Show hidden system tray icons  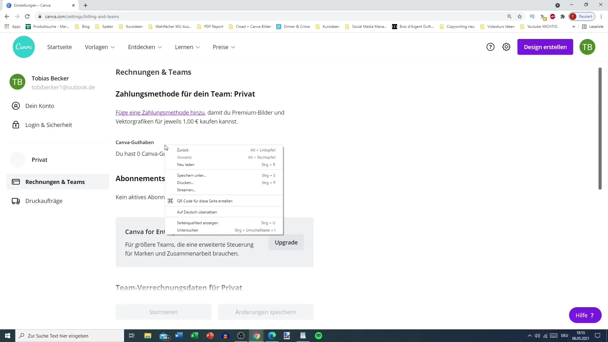(x=529, y=336)
